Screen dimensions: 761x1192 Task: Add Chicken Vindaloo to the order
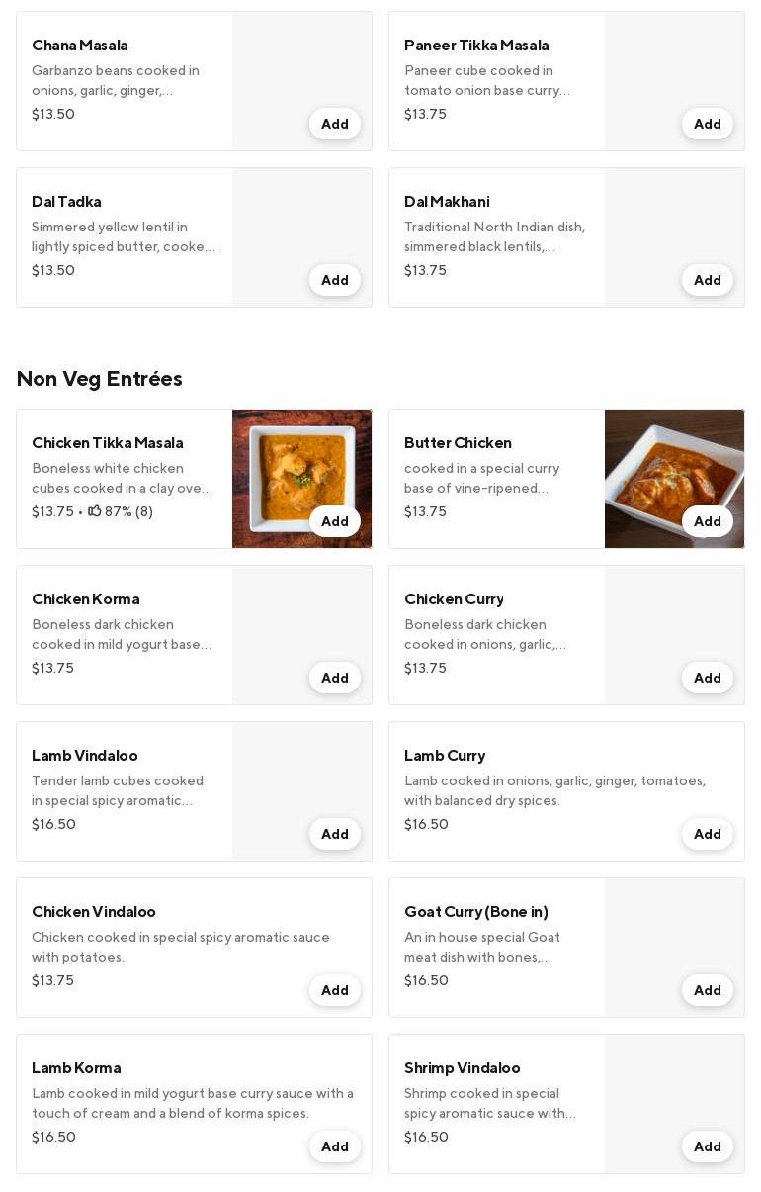[x=334, y=990]
